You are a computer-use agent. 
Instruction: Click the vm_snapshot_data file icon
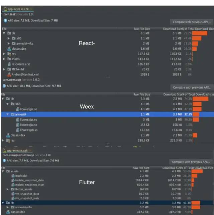point(13,194)
